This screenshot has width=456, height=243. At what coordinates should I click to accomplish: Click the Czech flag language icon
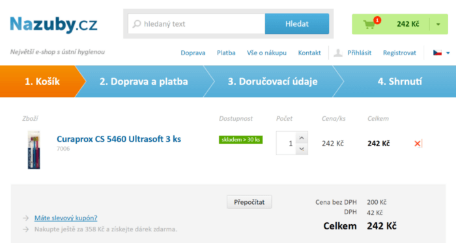[437, 53]
